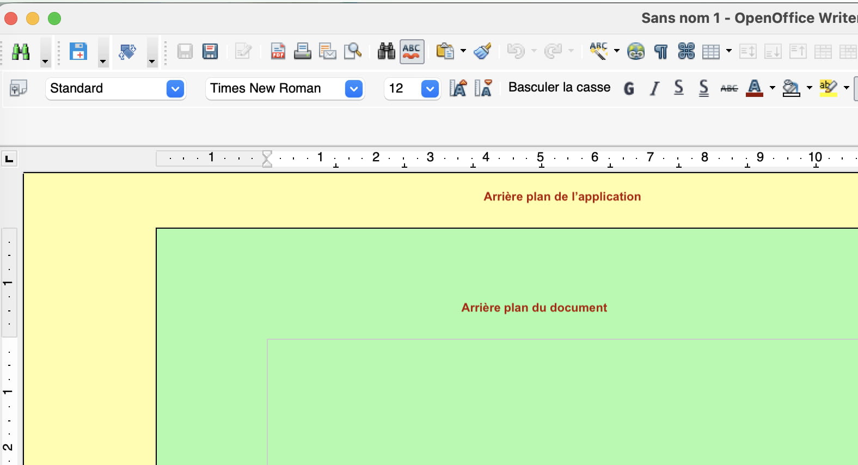Image resolution: width=858 pixels, height=465 pixels.
Task: Toggle nonprinting characters pilcrow icon
Action: (x=661, y=52)
